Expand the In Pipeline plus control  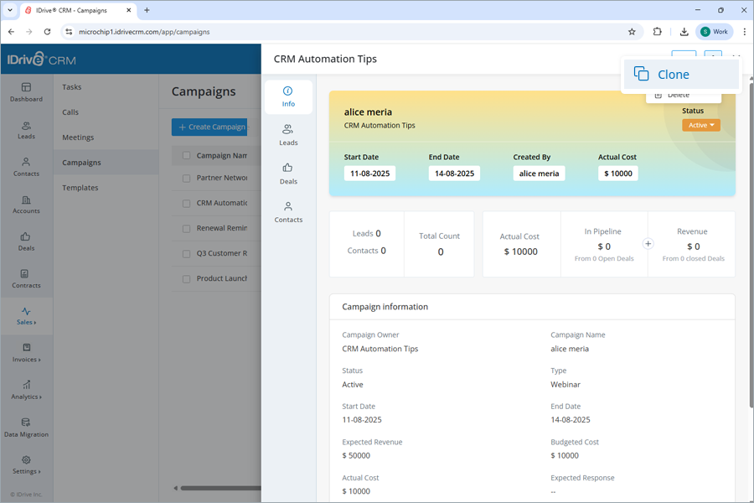coord(648,242)
